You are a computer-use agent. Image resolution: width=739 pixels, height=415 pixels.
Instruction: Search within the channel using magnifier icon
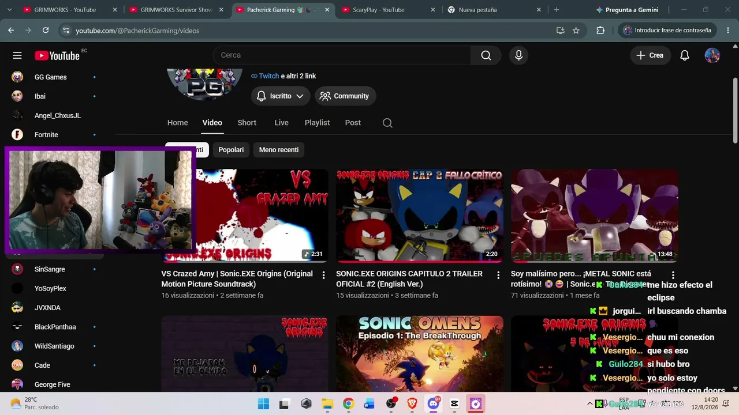(387, 123)
